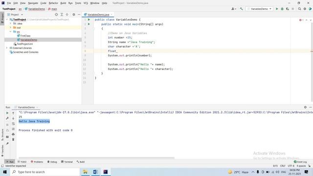This screenshot has height=176, width=313.
Task: Open wrench settings in Run panel
Action: pos(7,118)
